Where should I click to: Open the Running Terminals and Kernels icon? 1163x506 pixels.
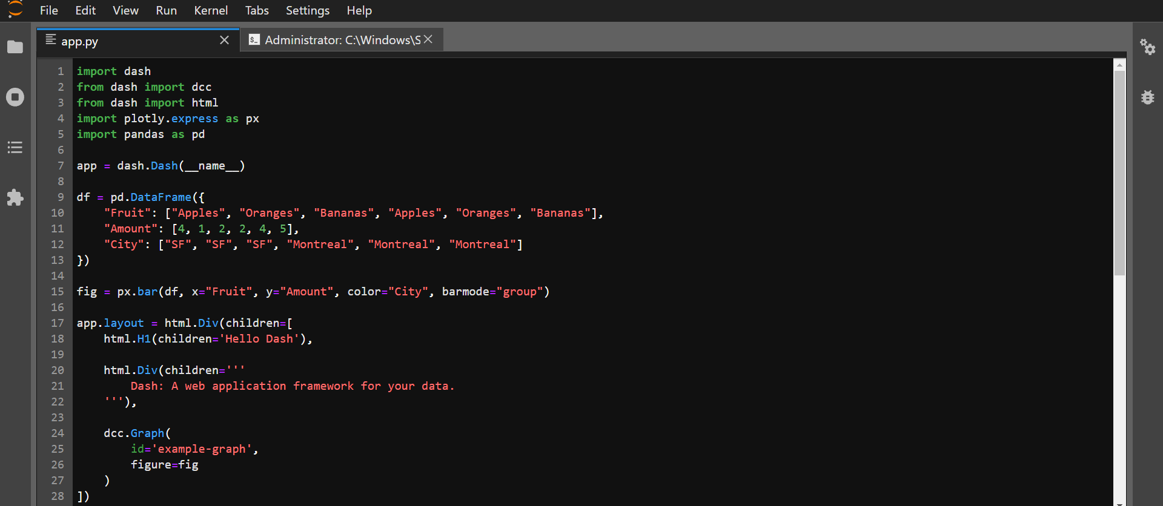click(15, 97)
